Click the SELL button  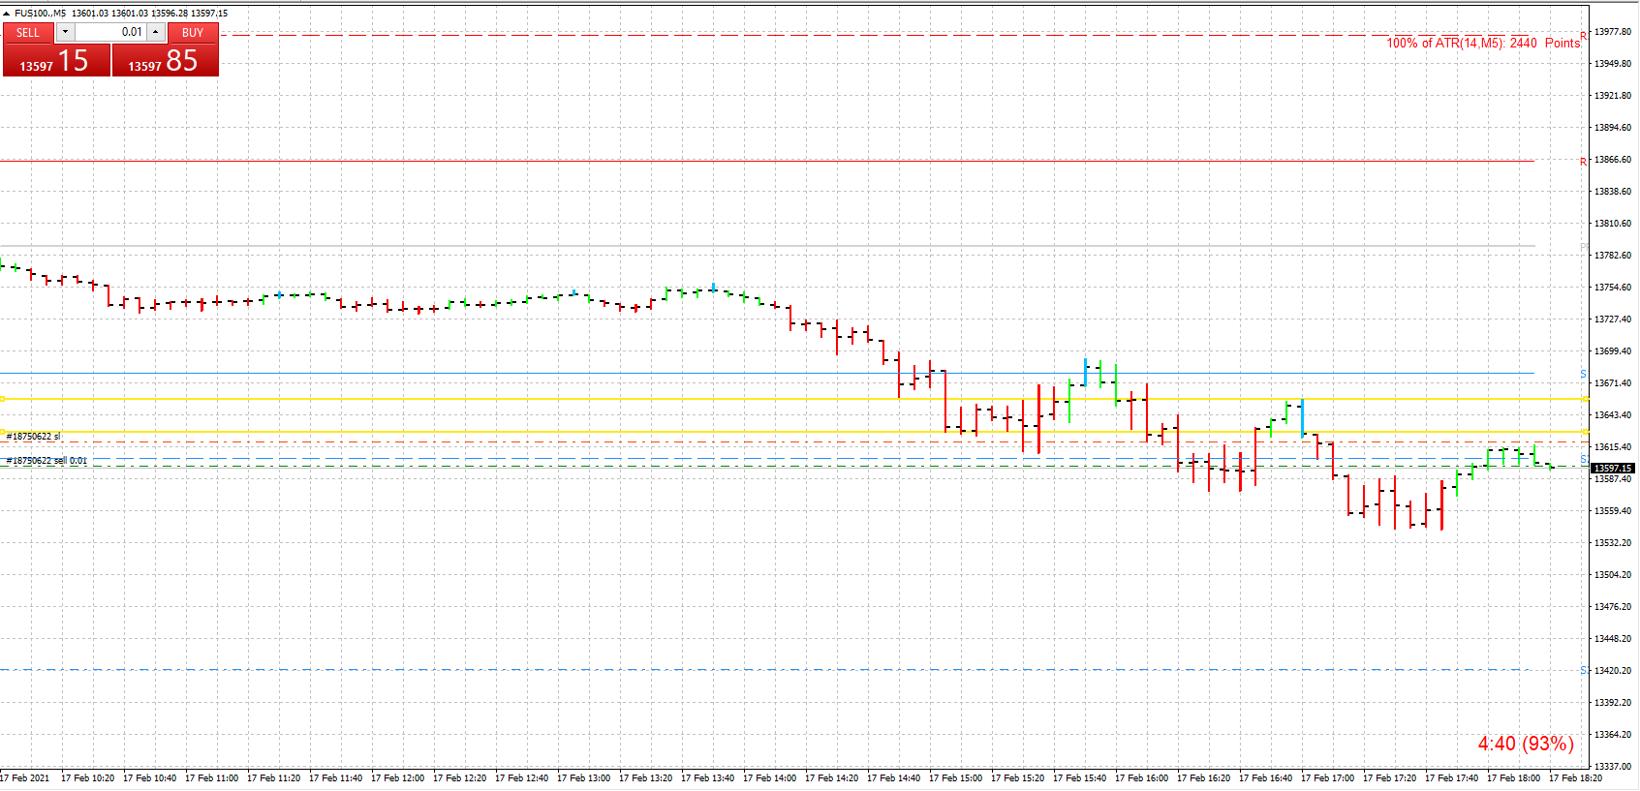point(28,33)
